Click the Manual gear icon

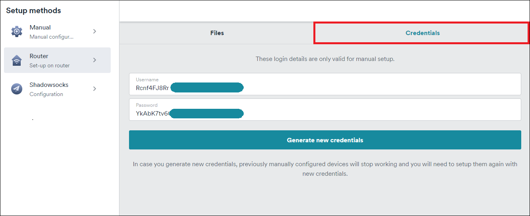[x=17, y=31]
